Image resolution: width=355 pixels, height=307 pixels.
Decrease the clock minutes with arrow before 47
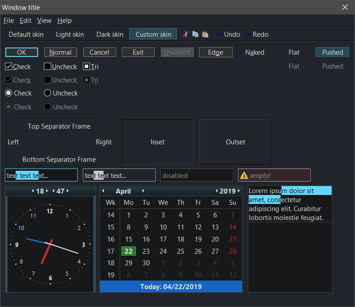point(53,191)
